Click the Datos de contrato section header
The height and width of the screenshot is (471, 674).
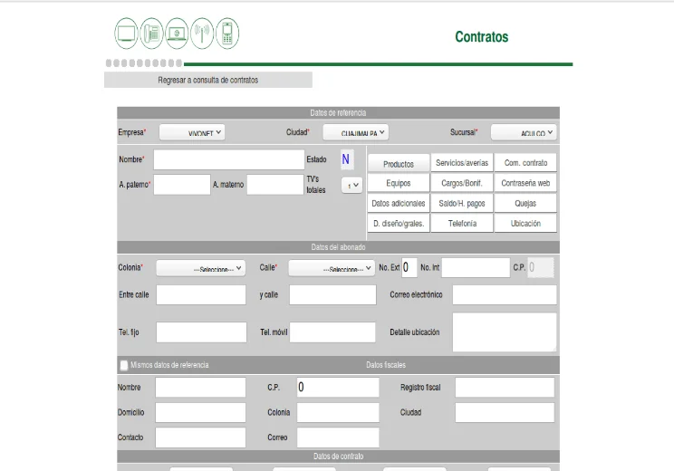pos(338,457)
